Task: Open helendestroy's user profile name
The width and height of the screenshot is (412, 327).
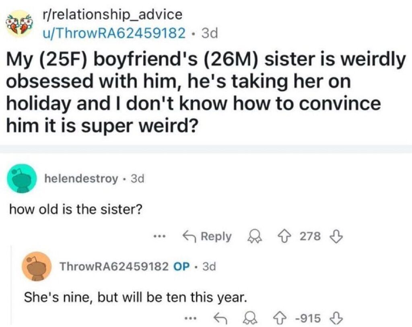Action: [81, 178]
